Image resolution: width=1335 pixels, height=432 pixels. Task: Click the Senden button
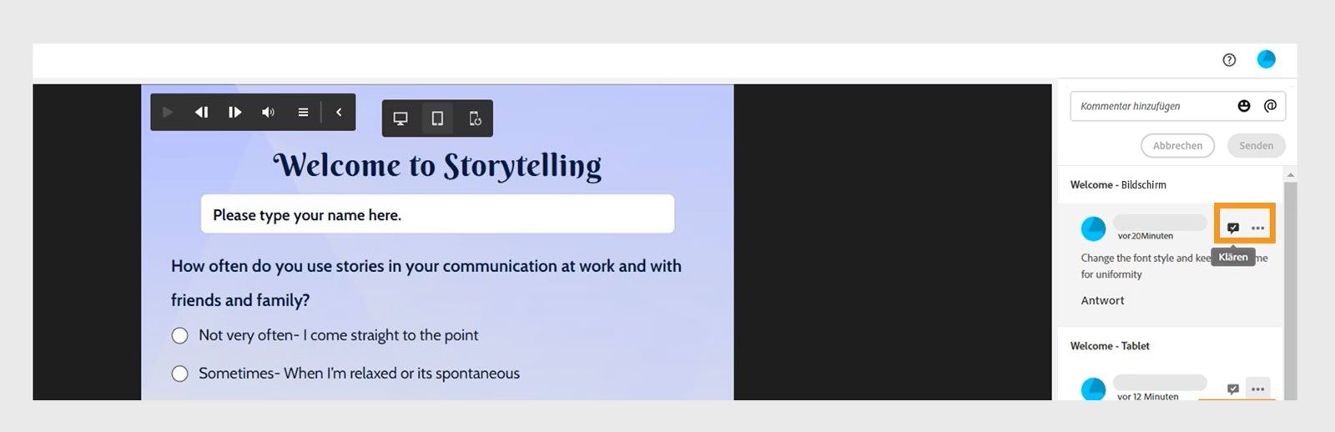[x=1256, y=146]
